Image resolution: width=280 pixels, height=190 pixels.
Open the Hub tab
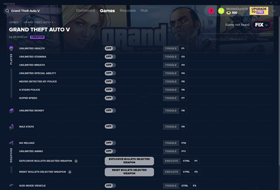point(144,11)
